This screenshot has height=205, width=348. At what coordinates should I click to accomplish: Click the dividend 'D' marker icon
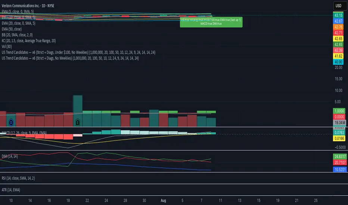(x=11, y=122)
